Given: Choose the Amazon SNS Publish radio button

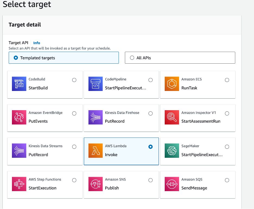Looking at the screenshot, I should click(x=151, y=180).
